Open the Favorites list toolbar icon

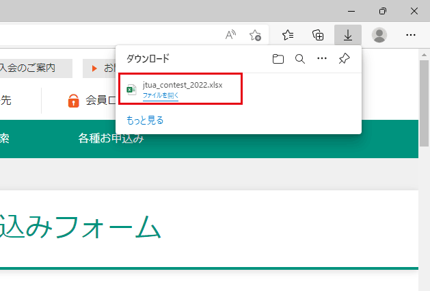(288, 35)
